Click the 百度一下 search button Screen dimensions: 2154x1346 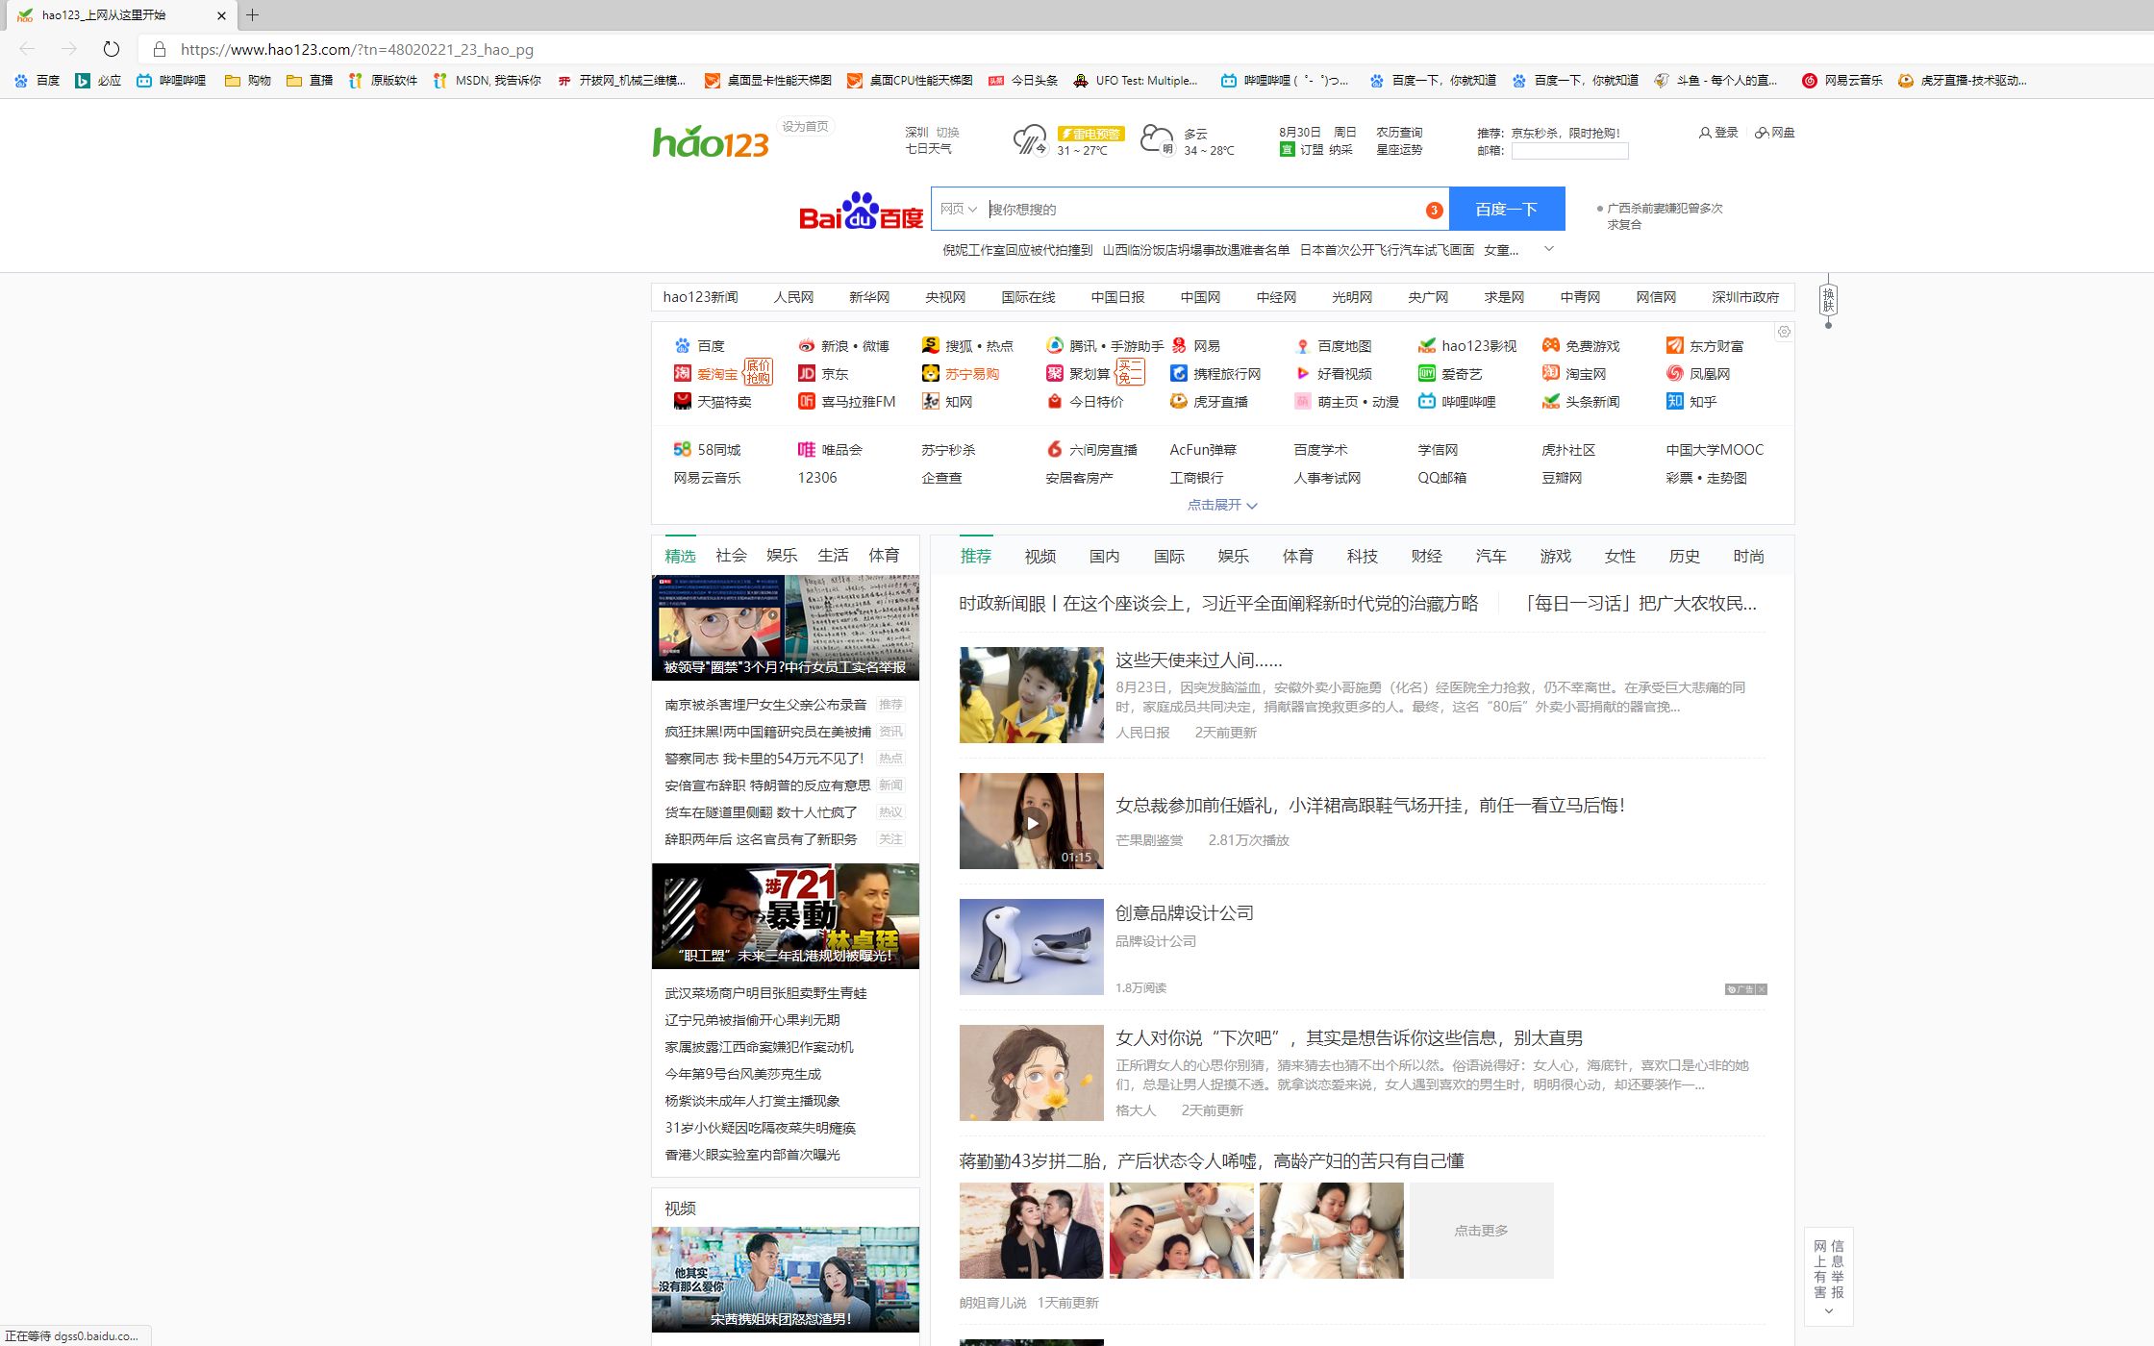(1507, 209)
